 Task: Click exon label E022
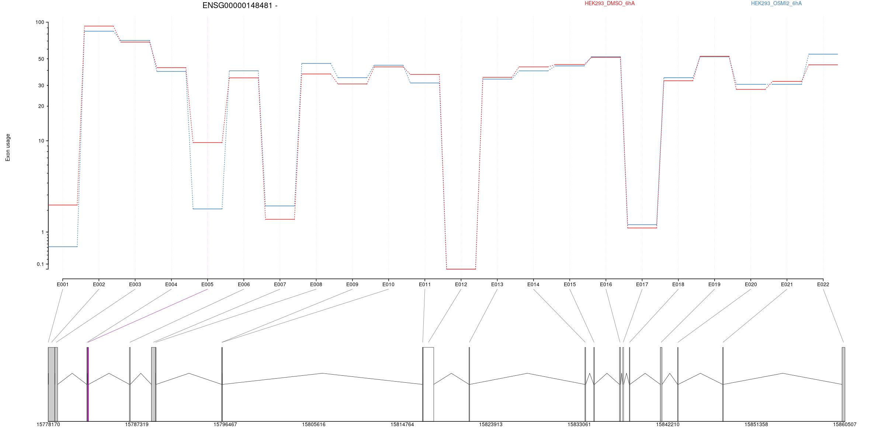pos(823,284)
